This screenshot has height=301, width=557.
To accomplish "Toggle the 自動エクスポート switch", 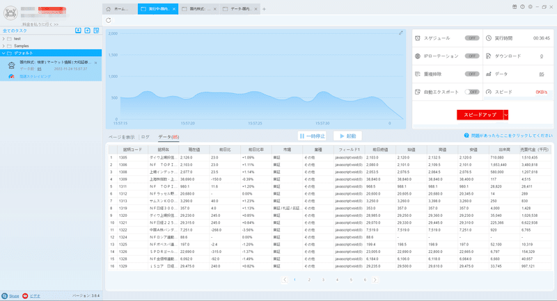I will (472, 92).
